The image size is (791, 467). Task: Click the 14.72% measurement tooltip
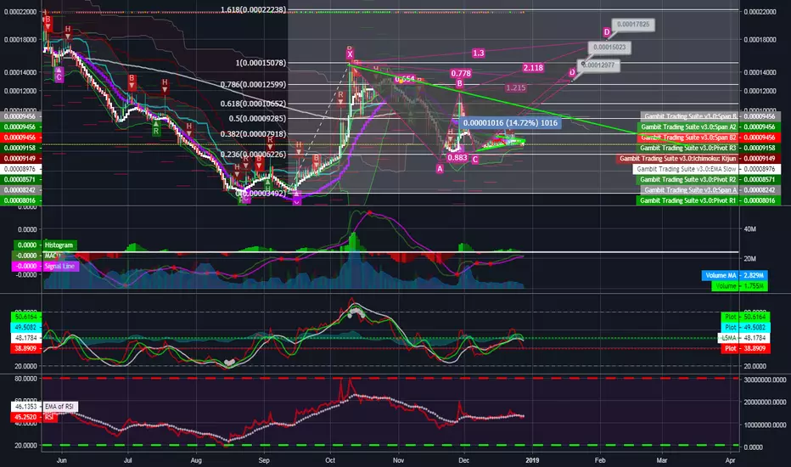tap(511, 122)
